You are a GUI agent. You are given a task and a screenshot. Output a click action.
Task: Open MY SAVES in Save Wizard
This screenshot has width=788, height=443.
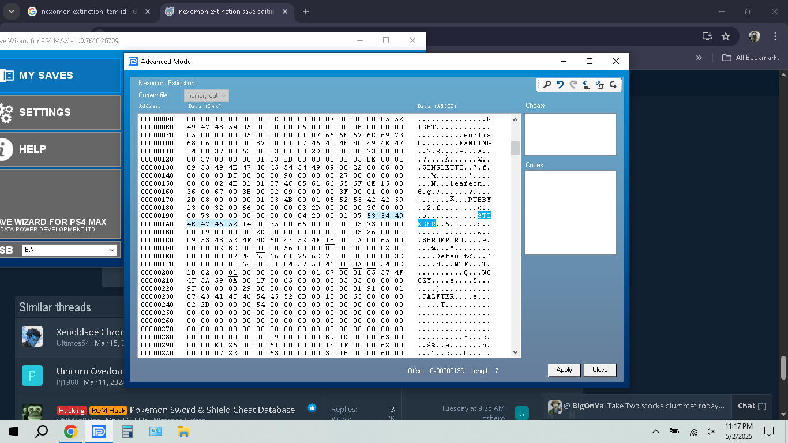click(x=60, y=76)
